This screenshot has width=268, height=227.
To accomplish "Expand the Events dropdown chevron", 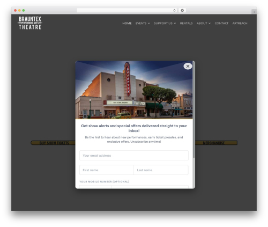I will click(x=149, y=23).
